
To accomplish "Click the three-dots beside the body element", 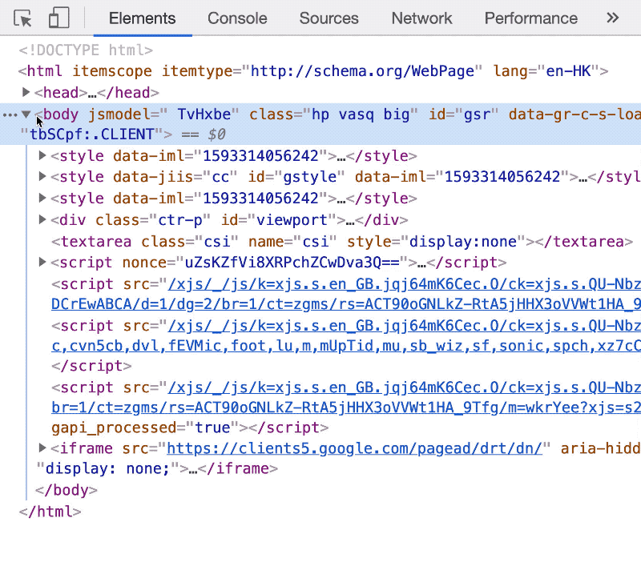I will [10, 115].
